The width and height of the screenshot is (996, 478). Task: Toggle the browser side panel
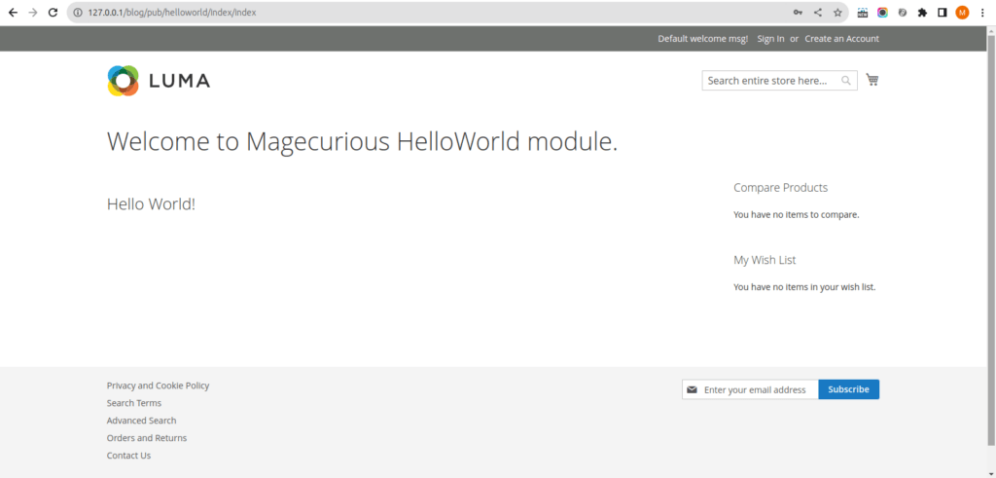click(x=942, y=13)
